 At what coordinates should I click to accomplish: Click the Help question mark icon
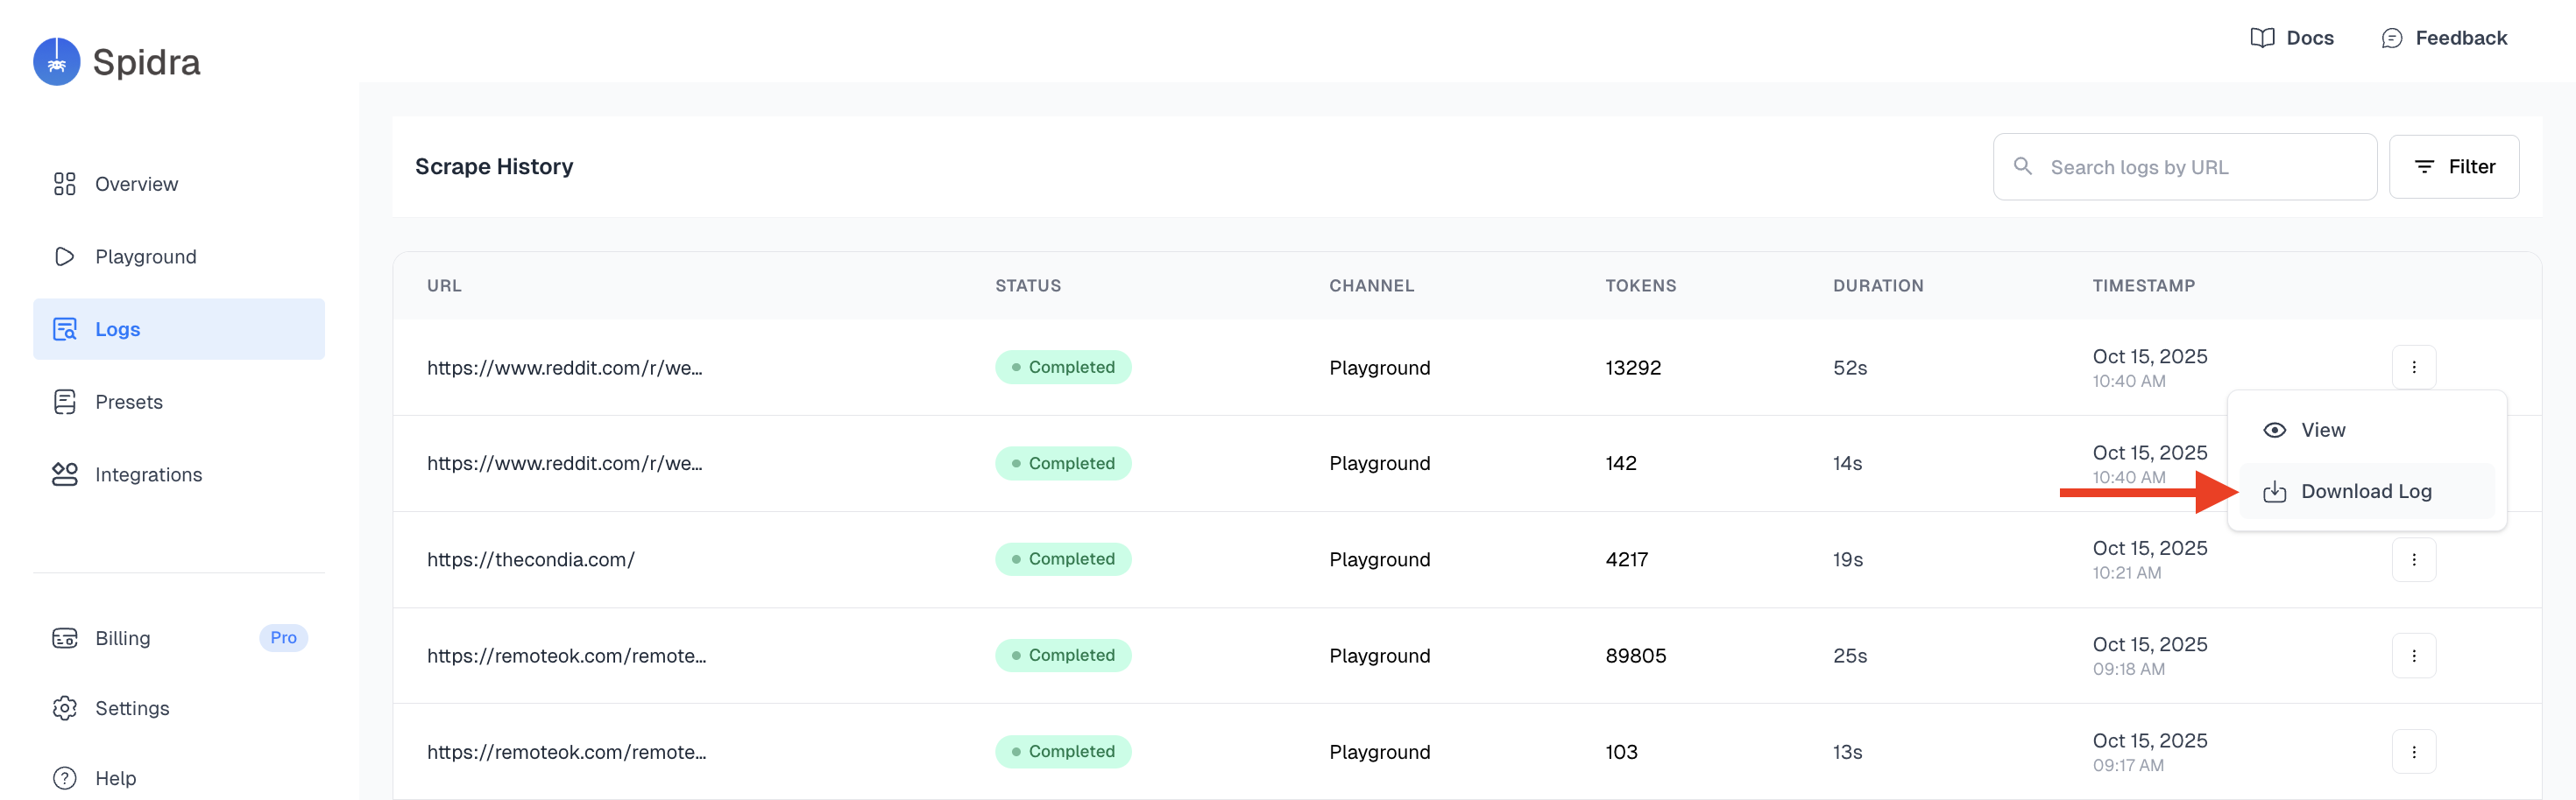pyautogui.click(x=64, y=778)
